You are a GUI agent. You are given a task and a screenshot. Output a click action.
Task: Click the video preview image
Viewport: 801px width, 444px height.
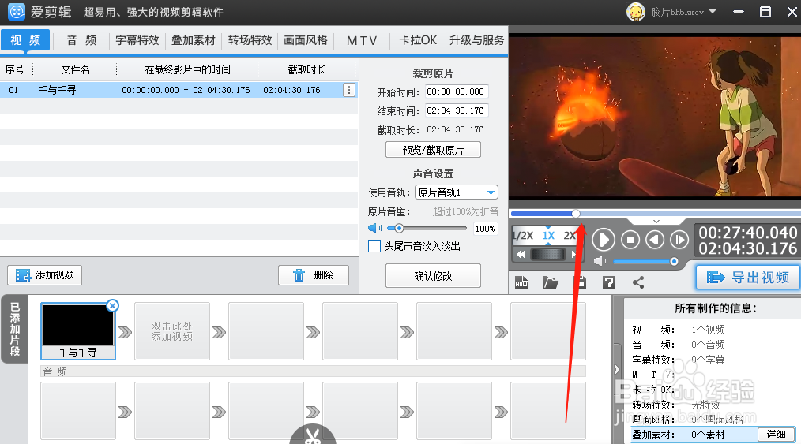pyautogui.click(x=655, y=116)
